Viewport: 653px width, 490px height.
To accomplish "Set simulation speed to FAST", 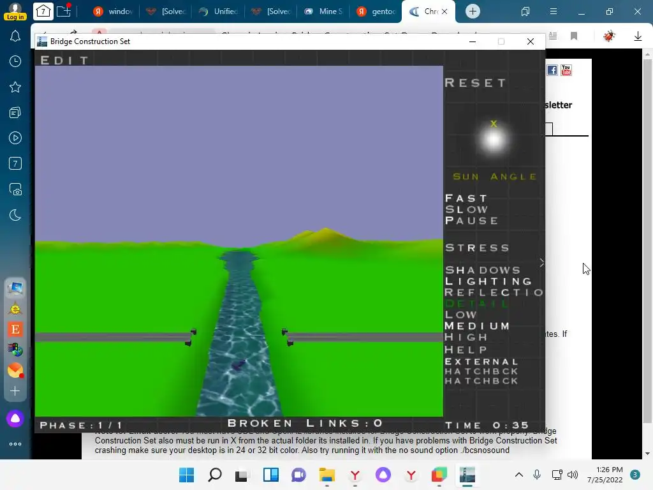I will click(x=466, y=198).
